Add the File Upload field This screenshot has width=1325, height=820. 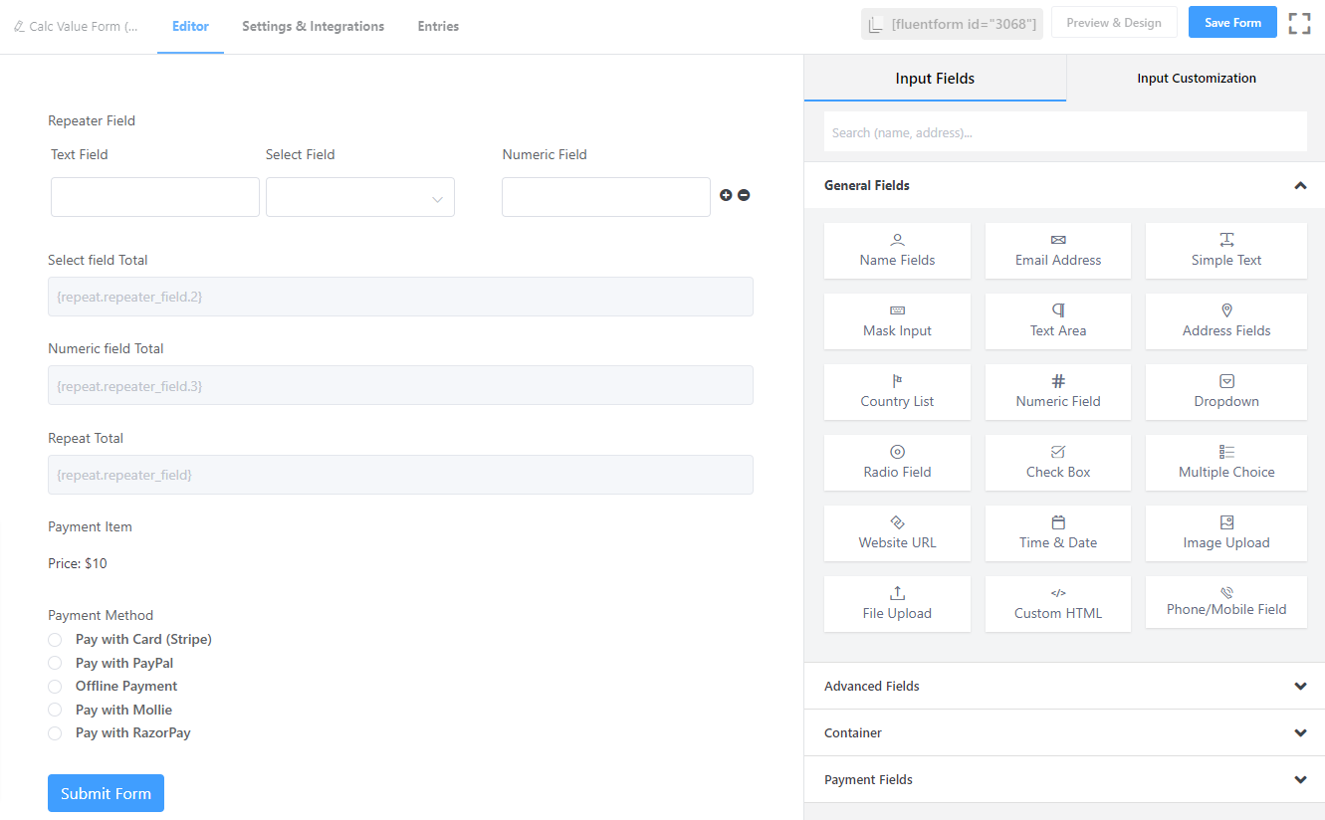click(897, 603)
